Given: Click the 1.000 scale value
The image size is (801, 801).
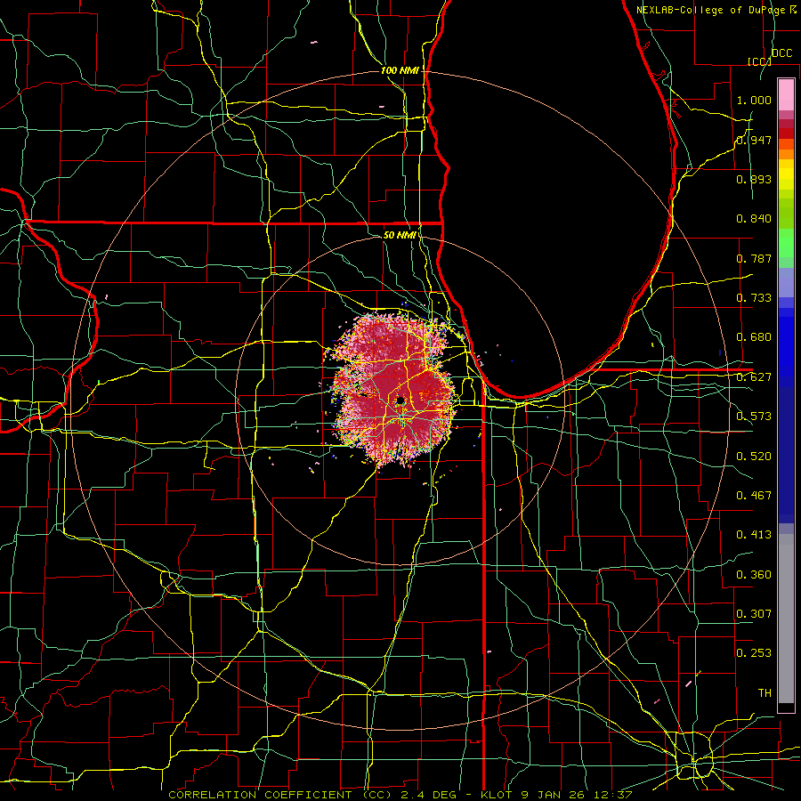Looking at the screenshot, I should (754, 100).
